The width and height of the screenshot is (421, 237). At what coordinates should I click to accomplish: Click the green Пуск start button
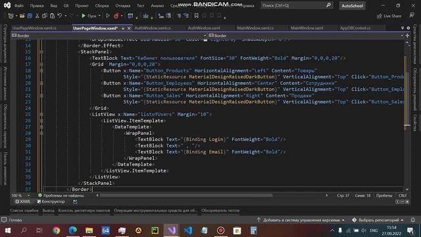(x=89, y=16)
